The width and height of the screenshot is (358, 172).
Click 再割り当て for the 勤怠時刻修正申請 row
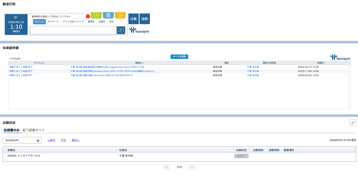pos(15,67)
